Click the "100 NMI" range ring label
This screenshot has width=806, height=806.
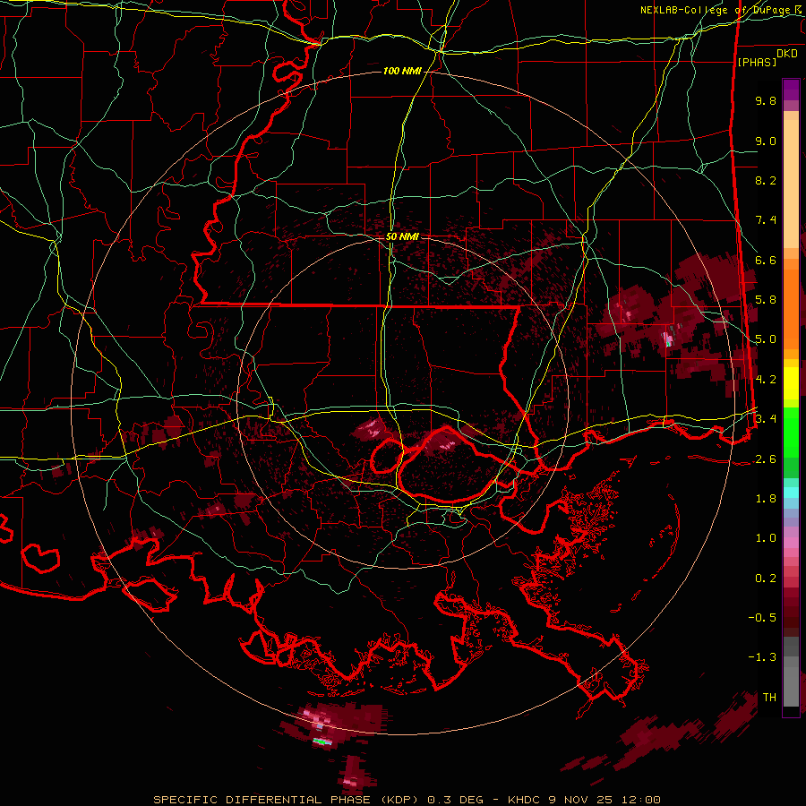pos(402,71)
